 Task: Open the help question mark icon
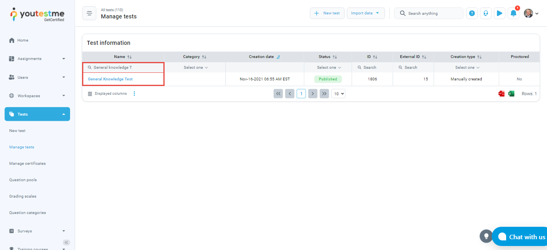pos(472,13)
